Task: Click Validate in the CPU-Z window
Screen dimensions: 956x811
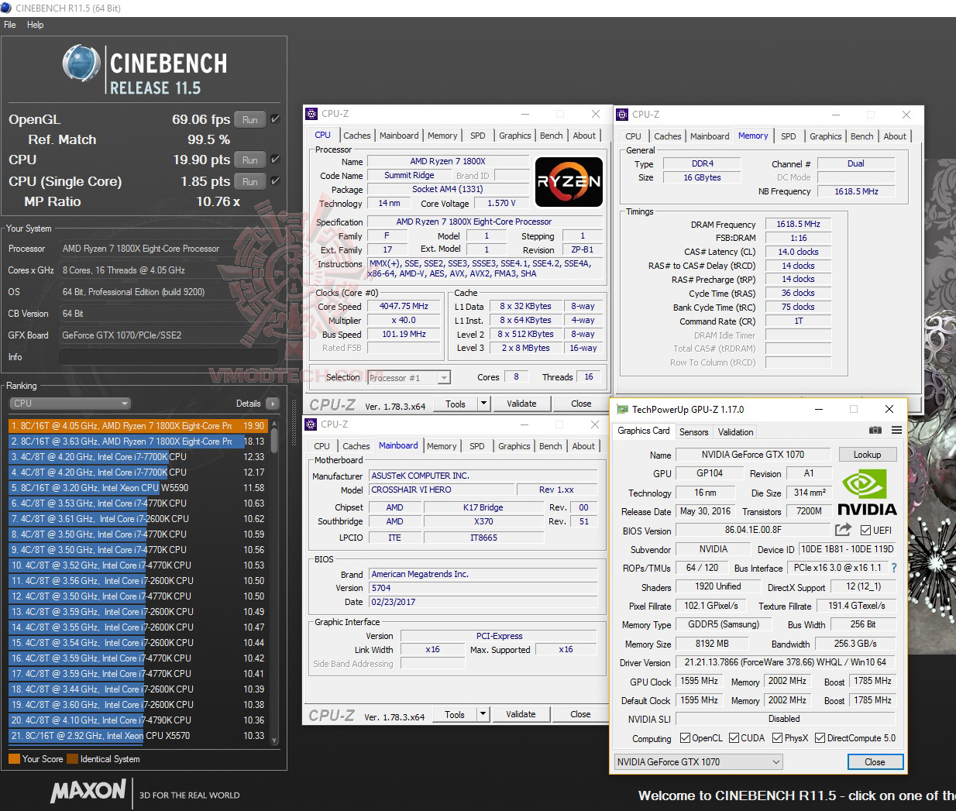Action: (521, 404)
